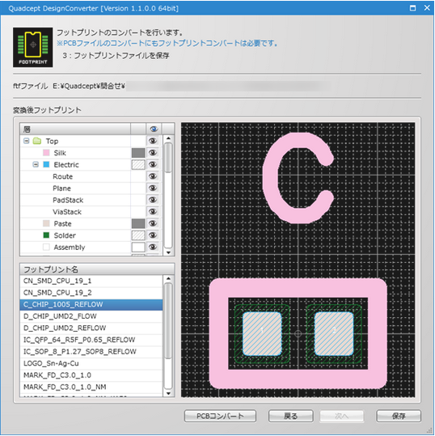Click the pink Silk layer color icon
The width and height of the screenshot is (435, 436).
coord(46,153)
